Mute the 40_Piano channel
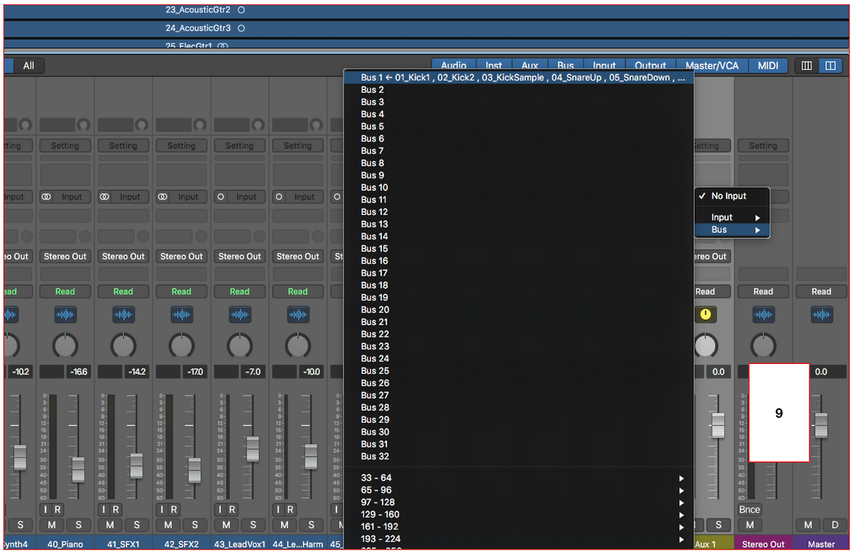The width and height of the screenshot is (855, 555). [52, 525]
